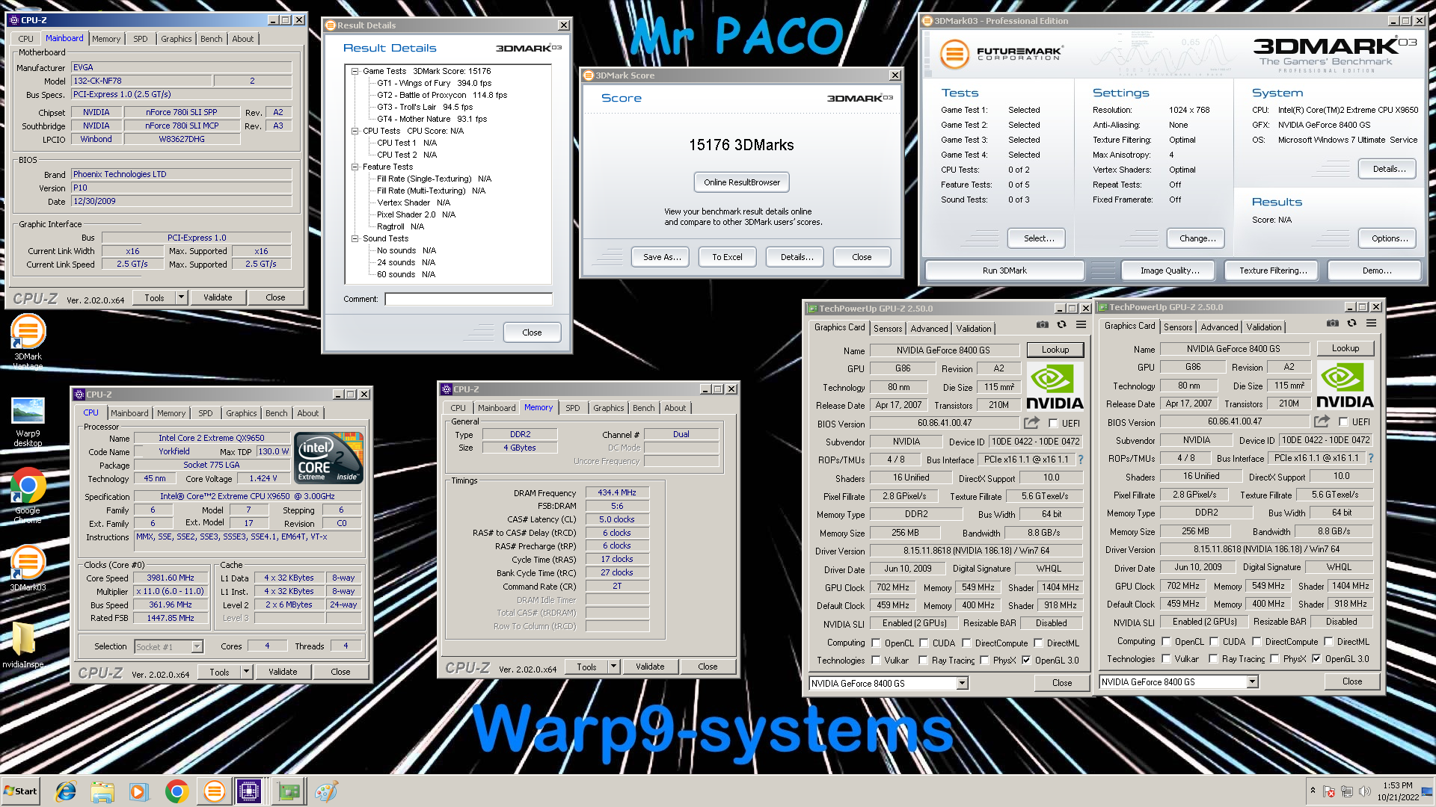Tick the CUDA checkbox in left GPU-Z
The height and width of the screenshot is (807, 1436).
click(x=924, y=643)
